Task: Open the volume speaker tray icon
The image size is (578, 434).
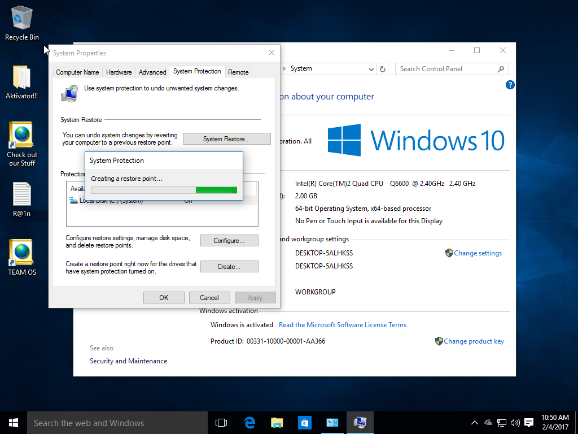Action: [x=515, y=423]
